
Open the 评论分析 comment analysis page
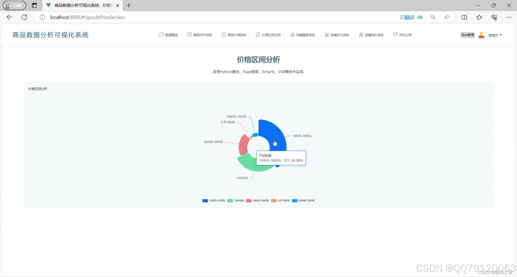405,35
